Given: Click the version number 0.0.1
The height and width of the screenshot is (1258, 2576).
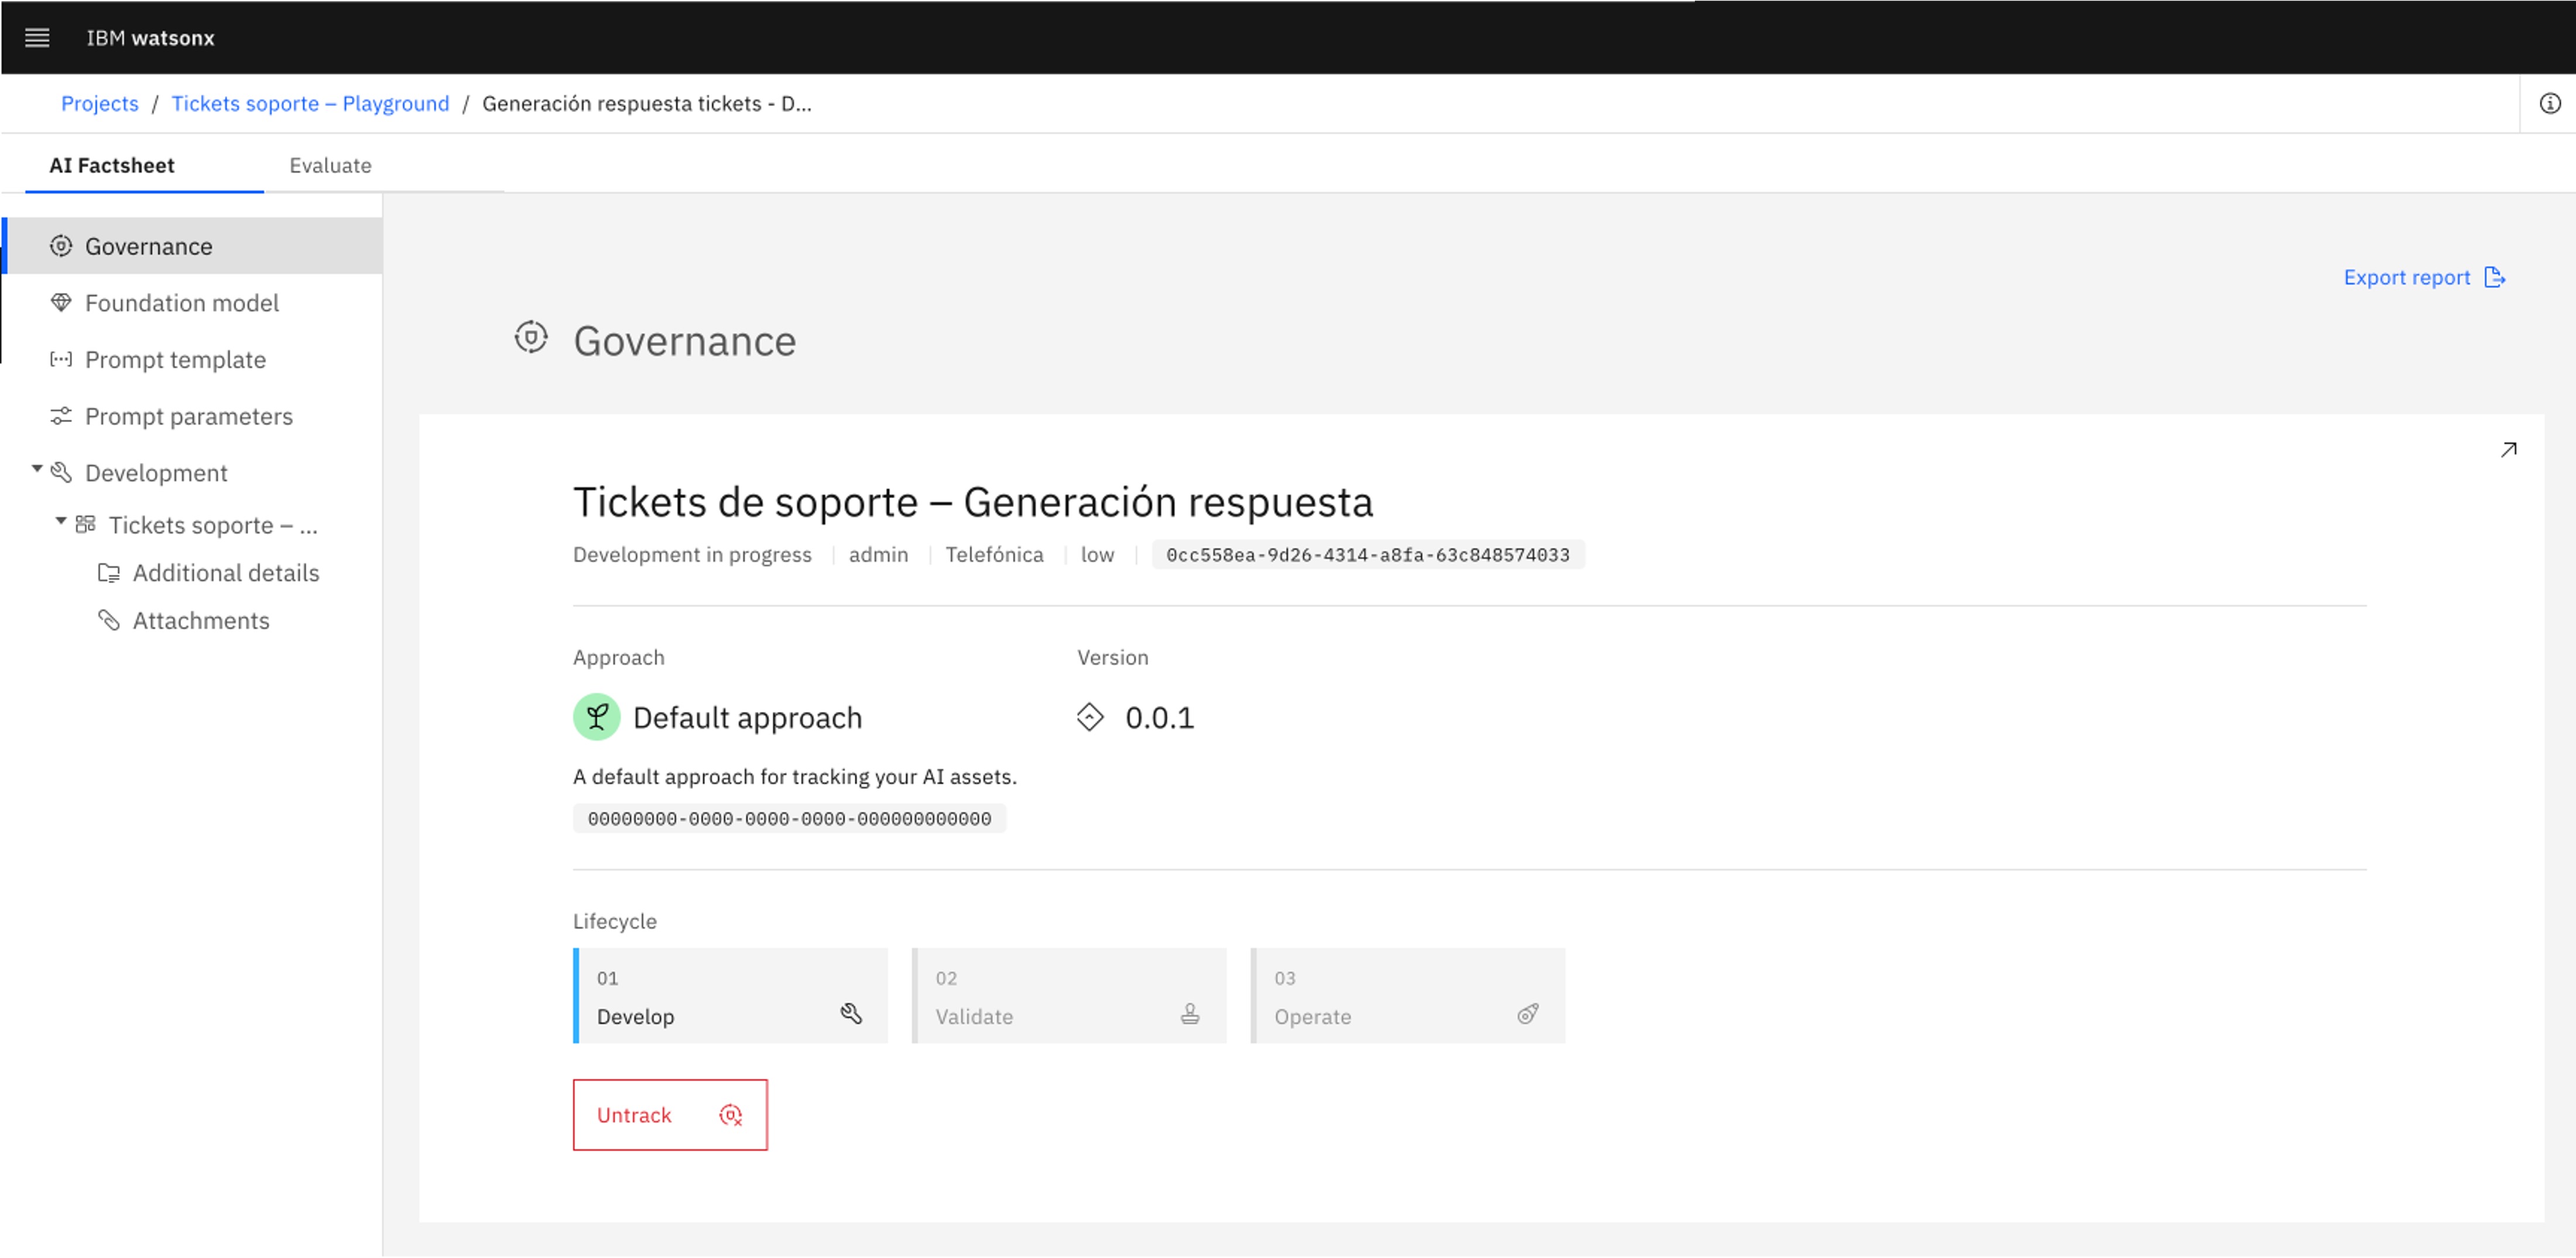Looking at the screenshot, I should 1159,717.
